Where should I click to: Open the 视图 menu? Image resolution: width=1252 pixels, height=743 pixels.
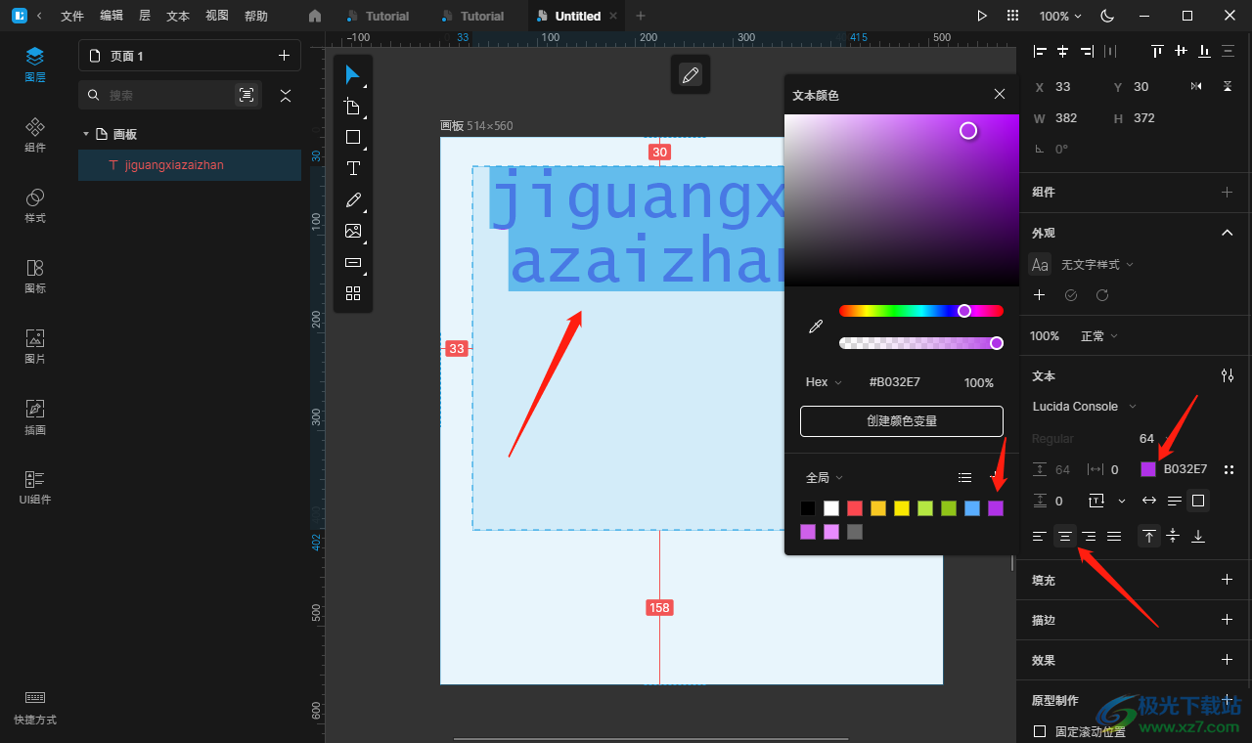pyautogui.click(x=217, y=16)
